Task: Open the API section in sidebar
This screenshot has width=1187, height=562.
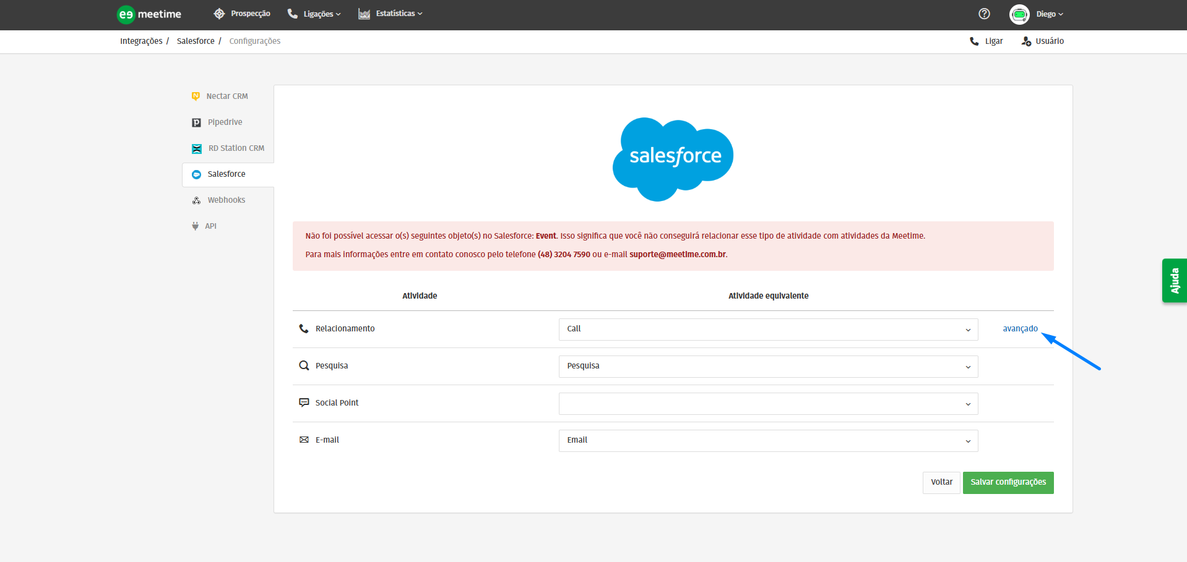Action: 210,226
